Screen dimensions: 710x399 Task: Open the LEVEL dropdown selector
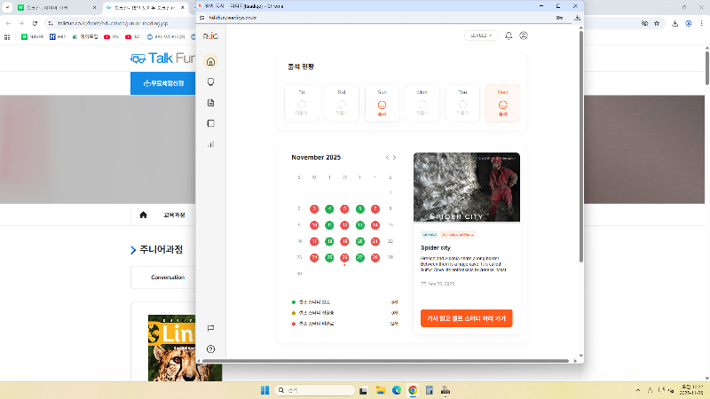click(482, 36)
